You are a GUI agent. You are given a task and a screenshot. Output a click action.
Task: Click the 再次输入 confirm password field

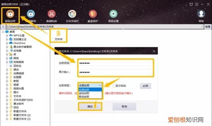116,72
